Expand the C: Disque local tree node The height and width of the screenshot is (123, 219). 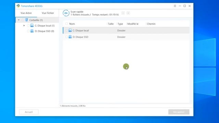pos(24,26)
